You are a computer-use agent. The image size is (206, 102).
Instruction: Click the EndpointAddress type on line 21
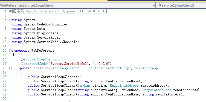[x=157, y=90]
